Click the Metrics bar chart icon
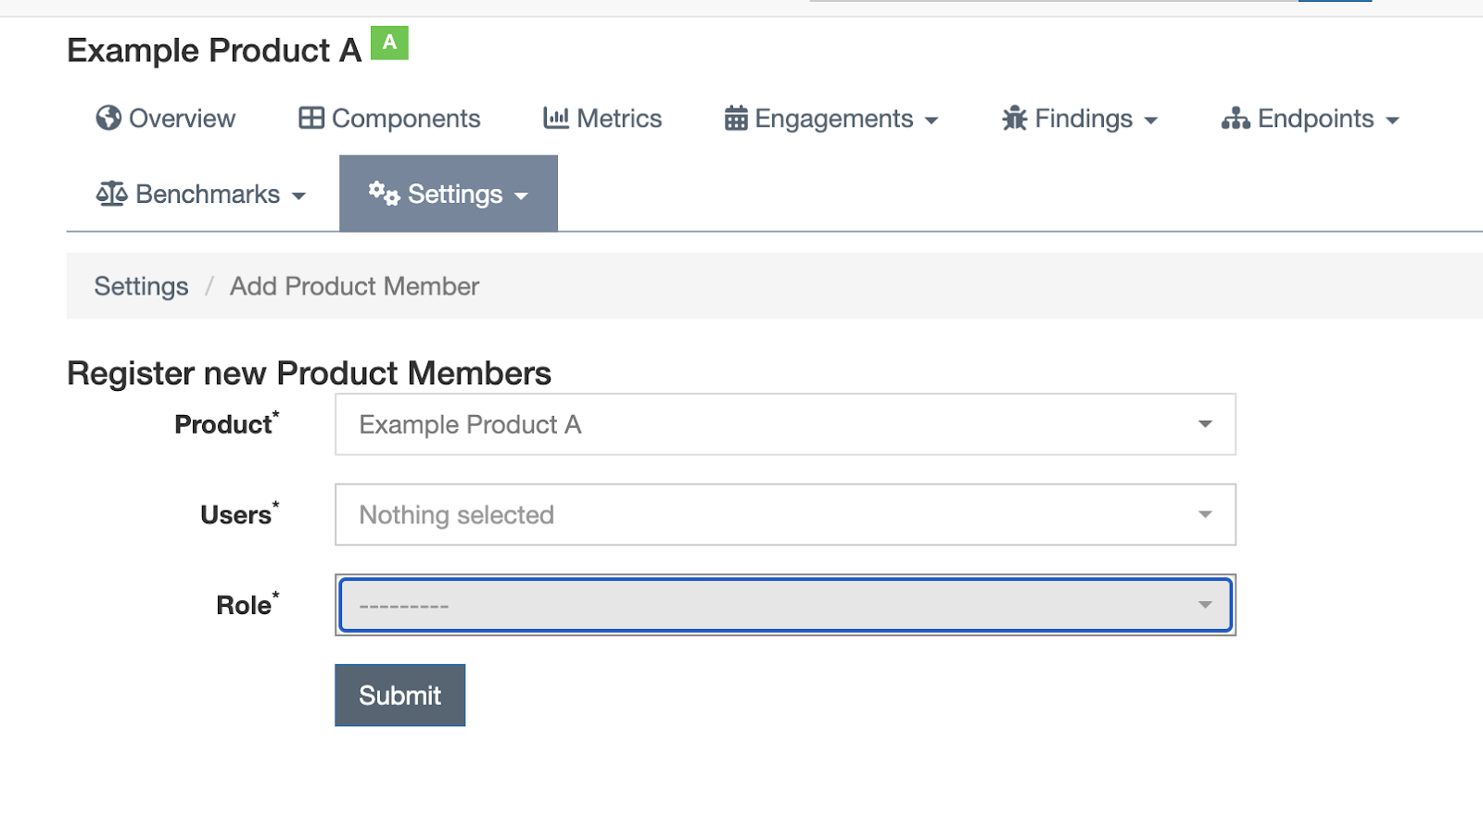 (x=556, y=119)
